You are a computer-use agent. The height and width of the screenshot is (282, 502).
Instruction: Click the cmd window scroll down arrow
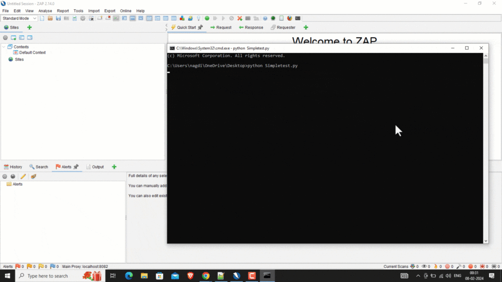pos(486,241)
